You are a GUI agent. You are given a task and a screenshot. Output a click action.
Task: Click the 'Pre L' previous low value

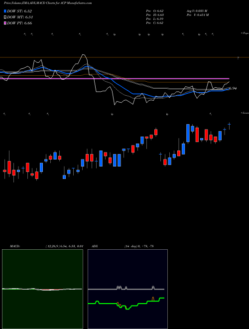coord(155,19)
